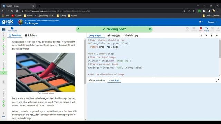Go to next file tab arrow
The image size is (221, 124).
(x=206, y=35)
